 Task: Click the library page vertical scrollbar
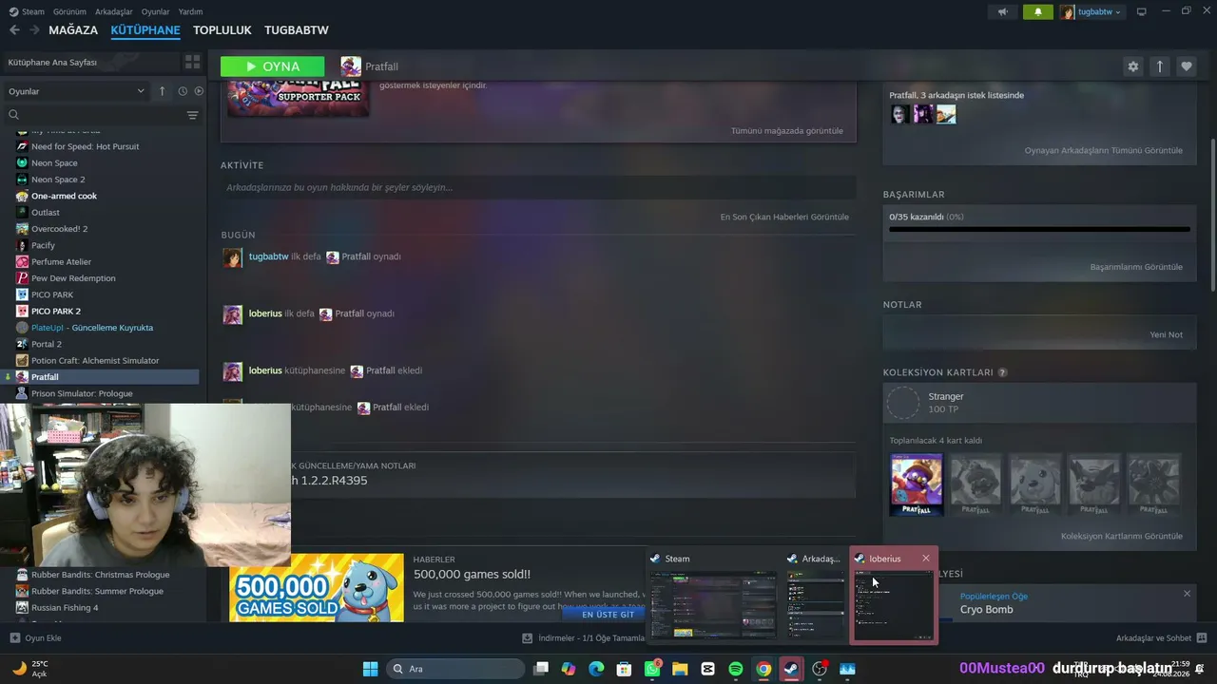(1212, 214)
